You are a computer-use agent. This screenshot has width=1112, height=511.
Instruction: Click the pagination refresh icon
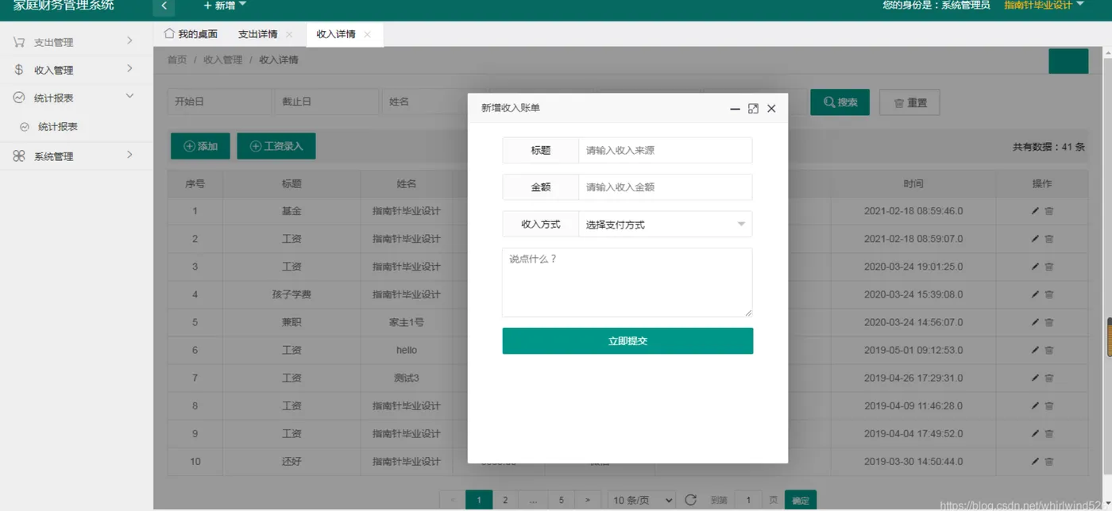coord(691,500)
